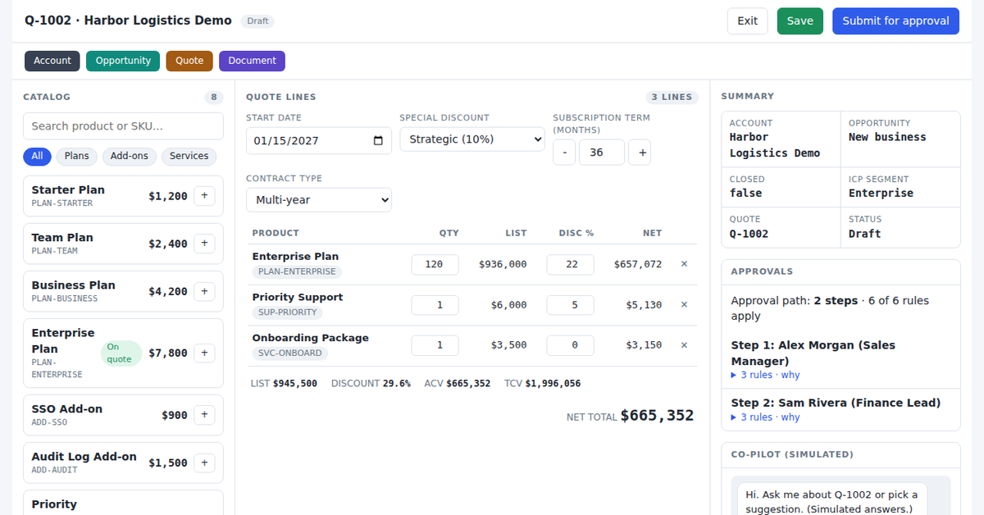Remove the Priority Support quote line
This screenshot has height=515, width=984.
coord(684,304)
